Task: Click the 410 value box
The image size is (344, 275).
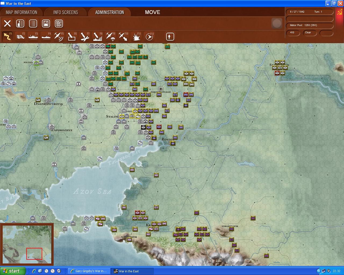Action: [293, 33]
